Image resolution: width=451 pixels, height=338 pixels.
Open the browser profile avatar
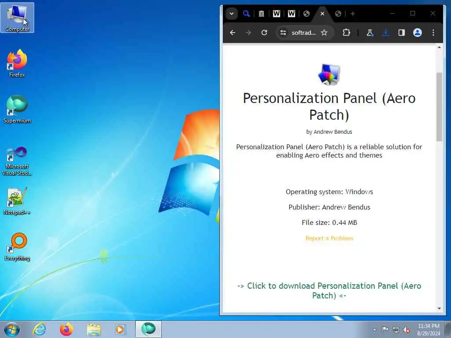[418, 33]
